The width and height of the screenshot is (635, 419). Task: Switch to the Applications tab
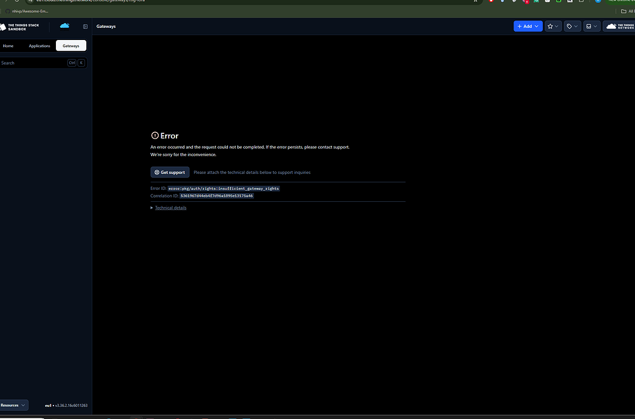[39, 46]
